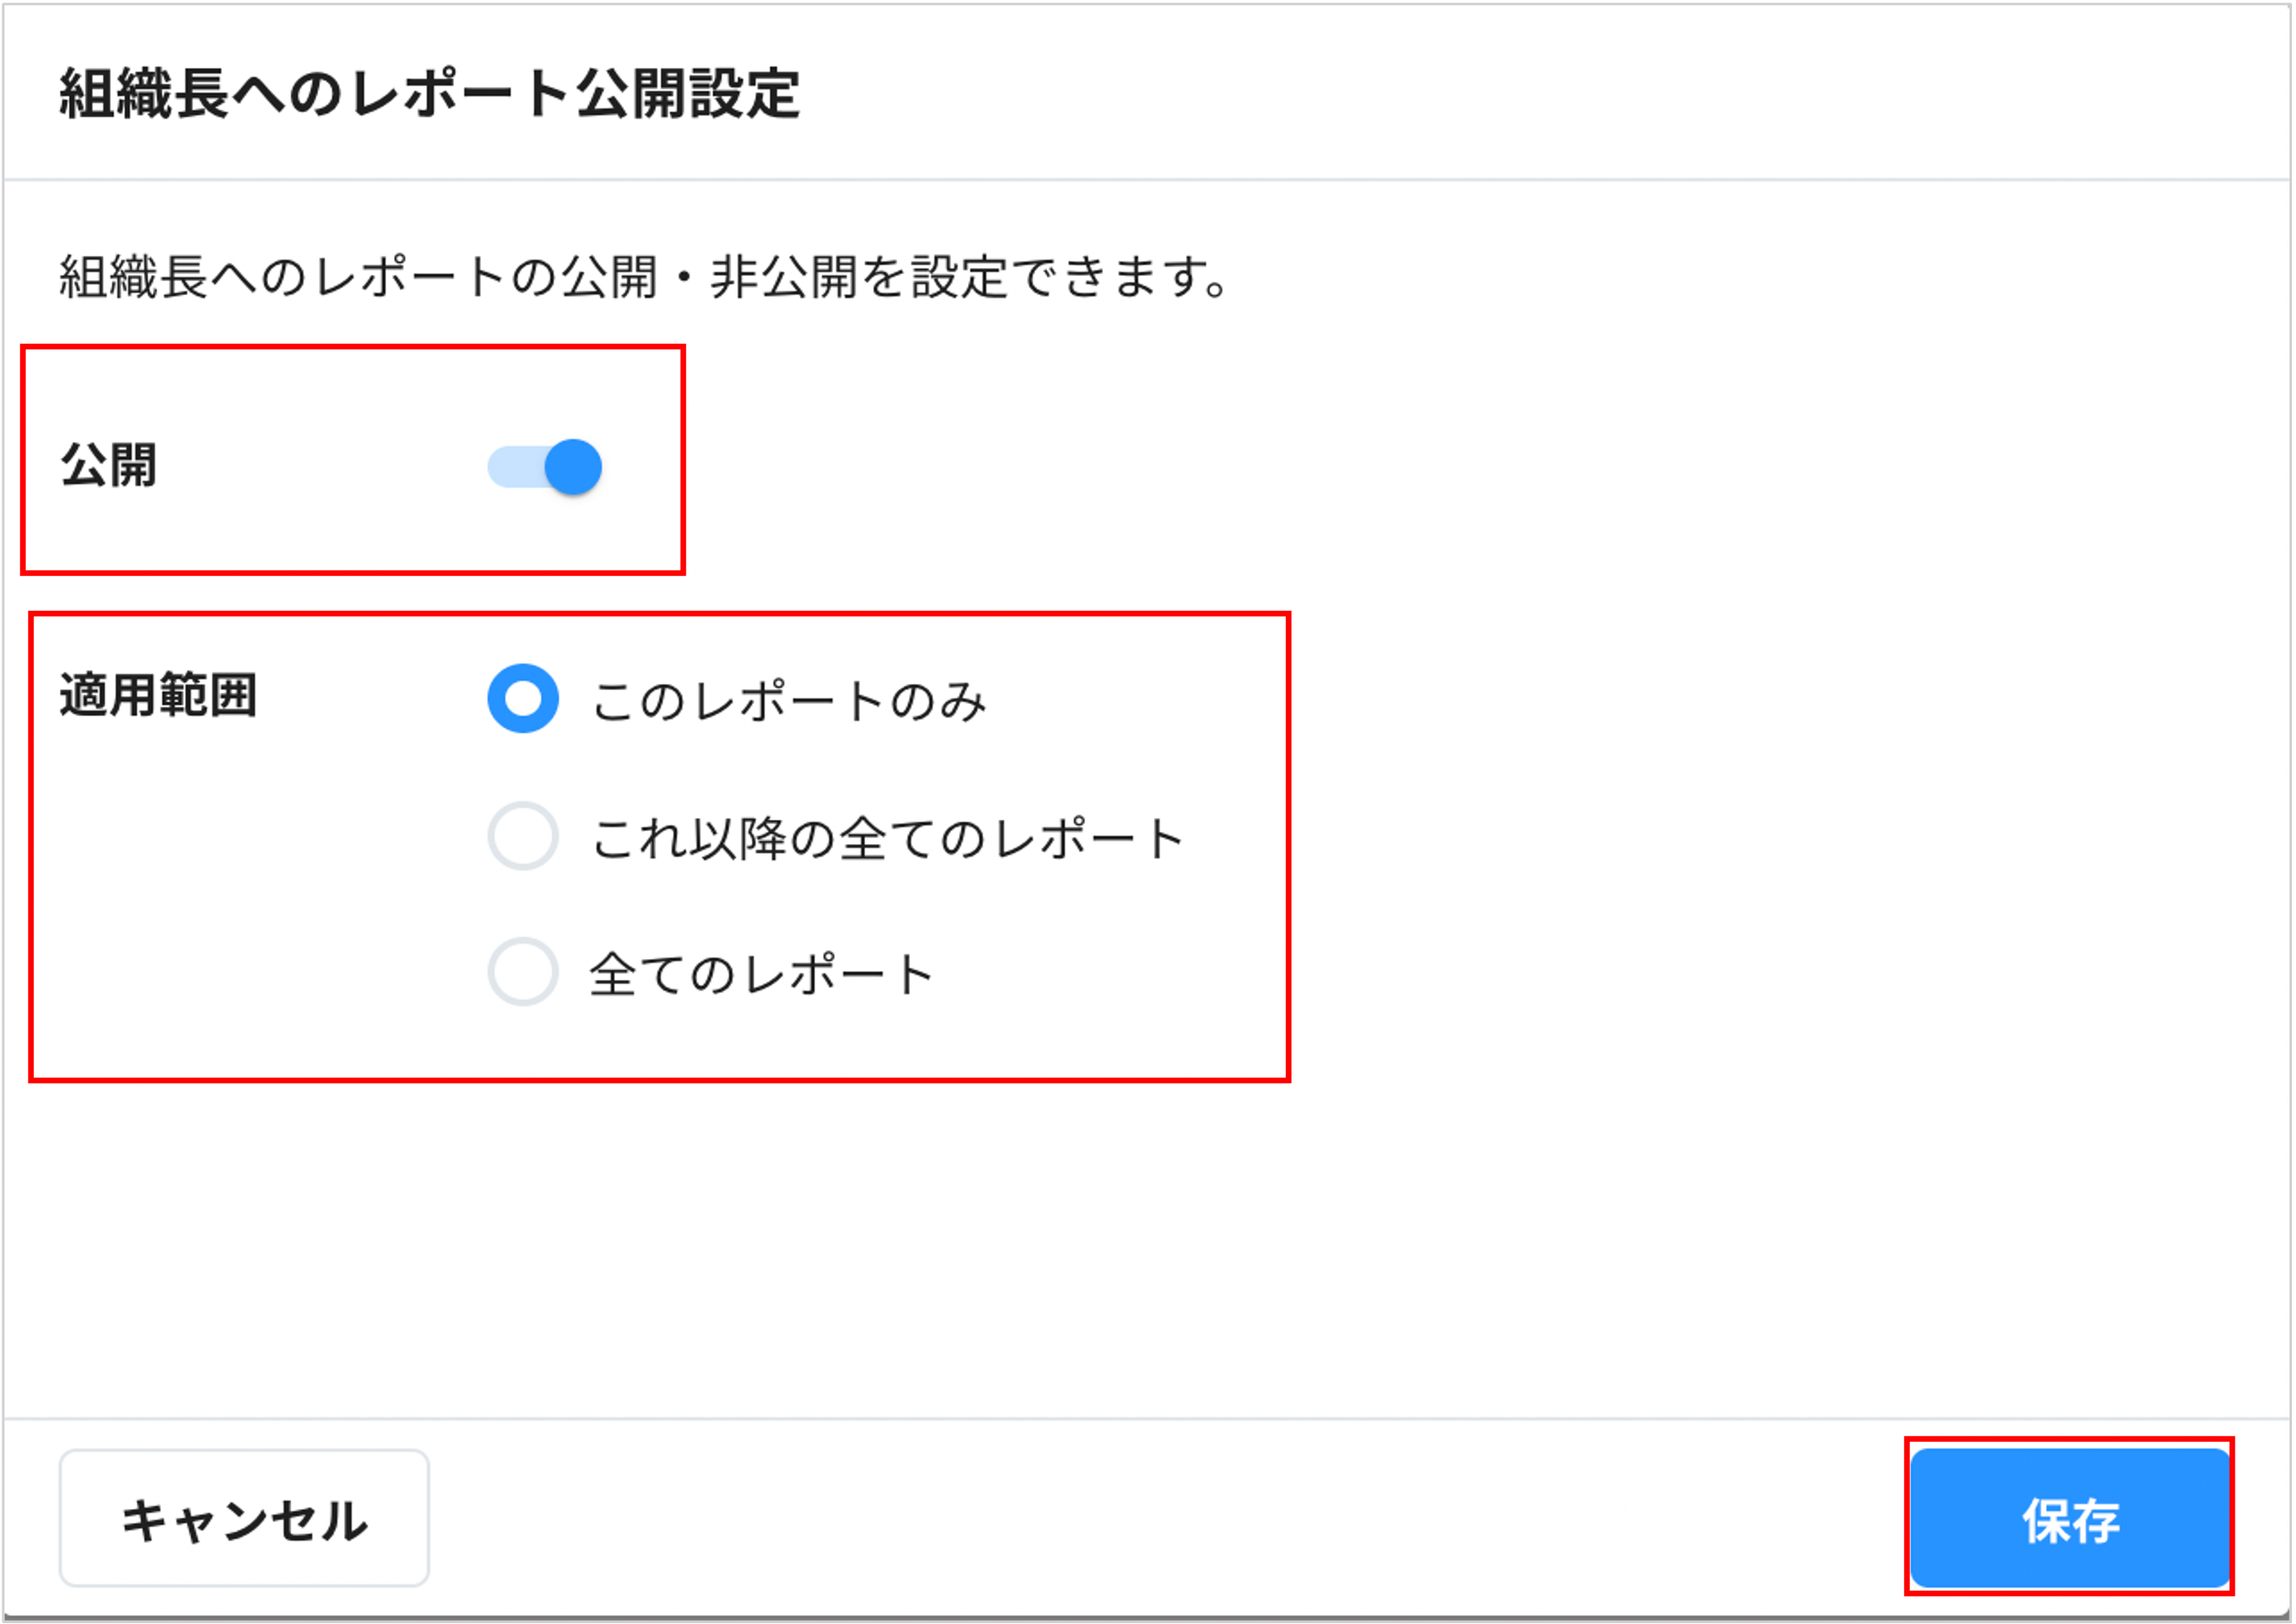Click the blue knob of the 公開 toggle
Screen dimensions: 2296x1624
tap(573, 467)
